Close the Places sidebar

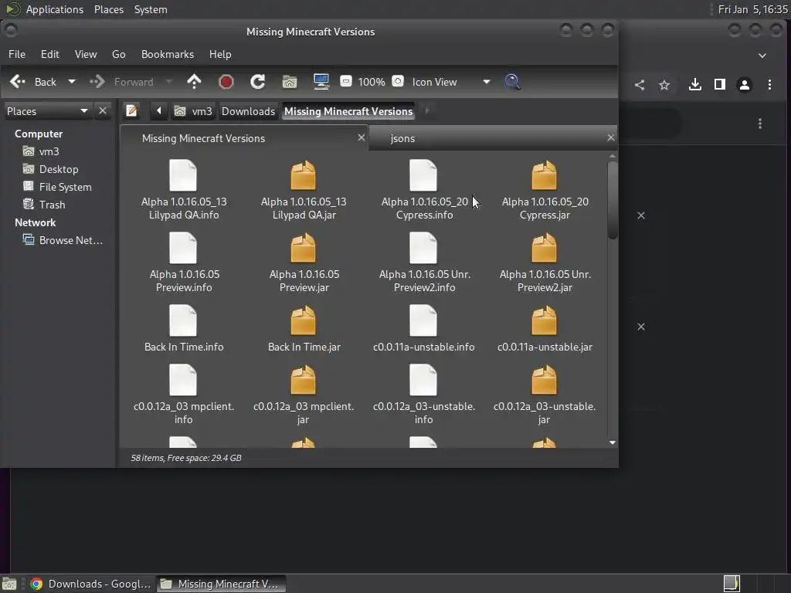coord(103,110)
